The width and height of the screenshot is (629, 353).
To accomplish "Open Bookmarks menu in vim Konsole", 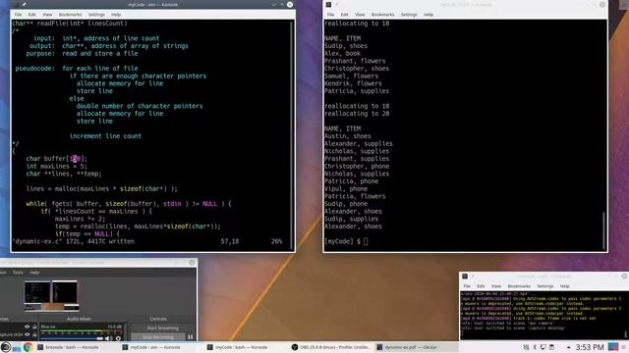I will pos(70,15).
